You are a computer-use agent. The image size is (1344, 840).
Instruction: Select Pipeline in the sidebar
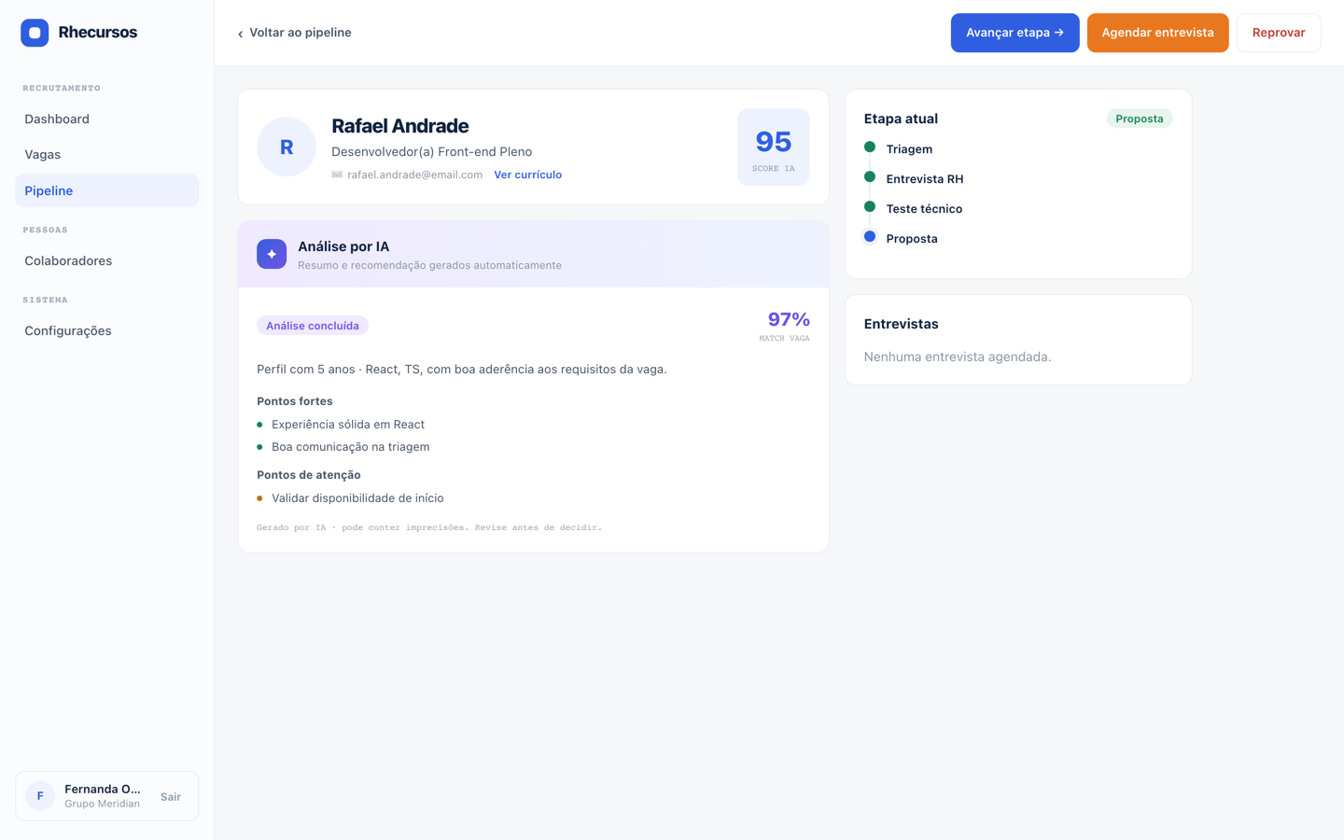106,190
